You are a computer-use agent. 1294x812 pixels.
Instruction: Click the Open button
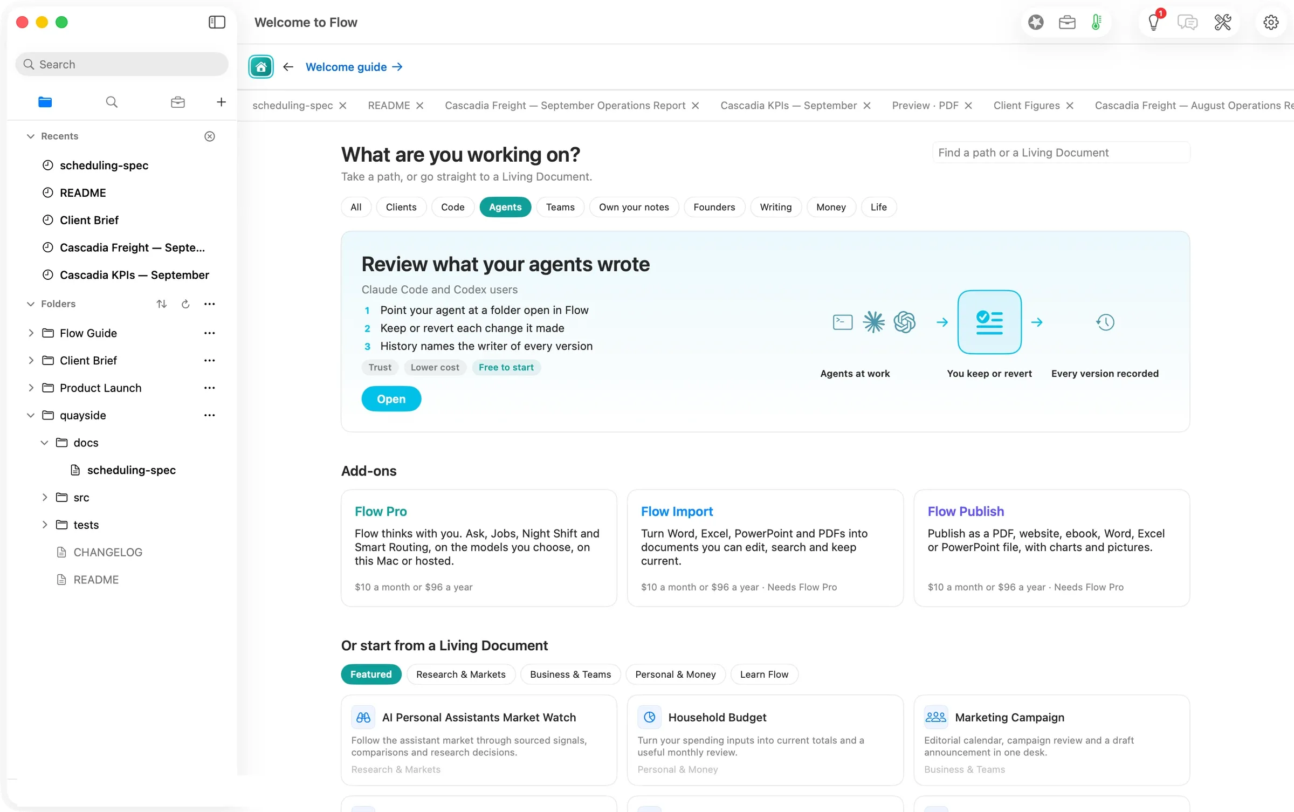pyautogui.click(x=391, y=399)
